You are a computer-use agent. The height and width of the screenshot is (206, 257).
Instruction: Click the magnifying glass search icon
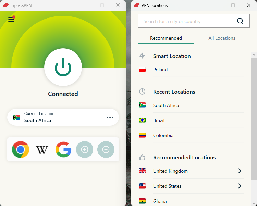[x=240, y=21]
